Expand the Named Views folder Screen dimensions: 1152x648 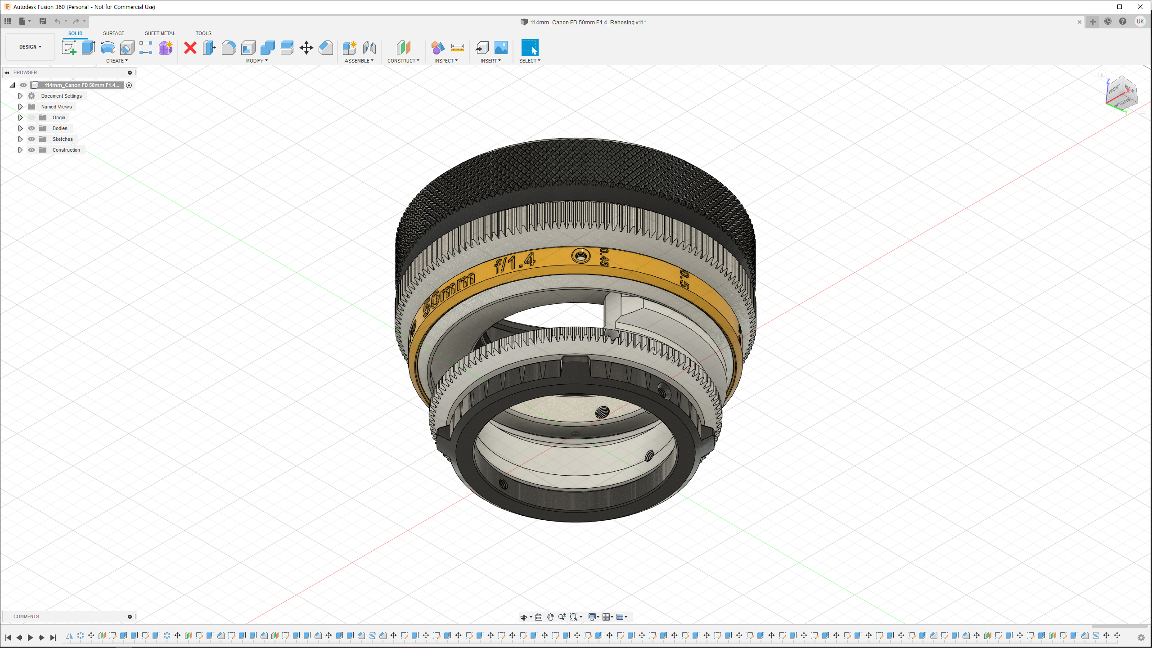20,107
